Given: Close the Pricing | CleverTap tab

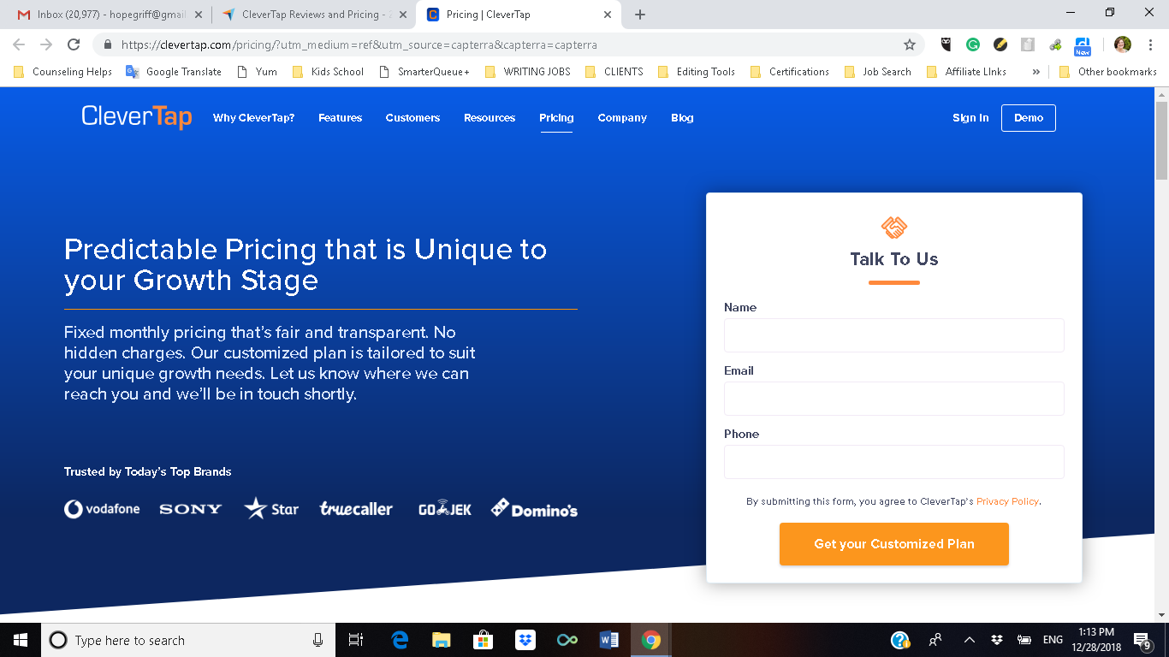Looking at the screenshot, I should click(608, 15).
